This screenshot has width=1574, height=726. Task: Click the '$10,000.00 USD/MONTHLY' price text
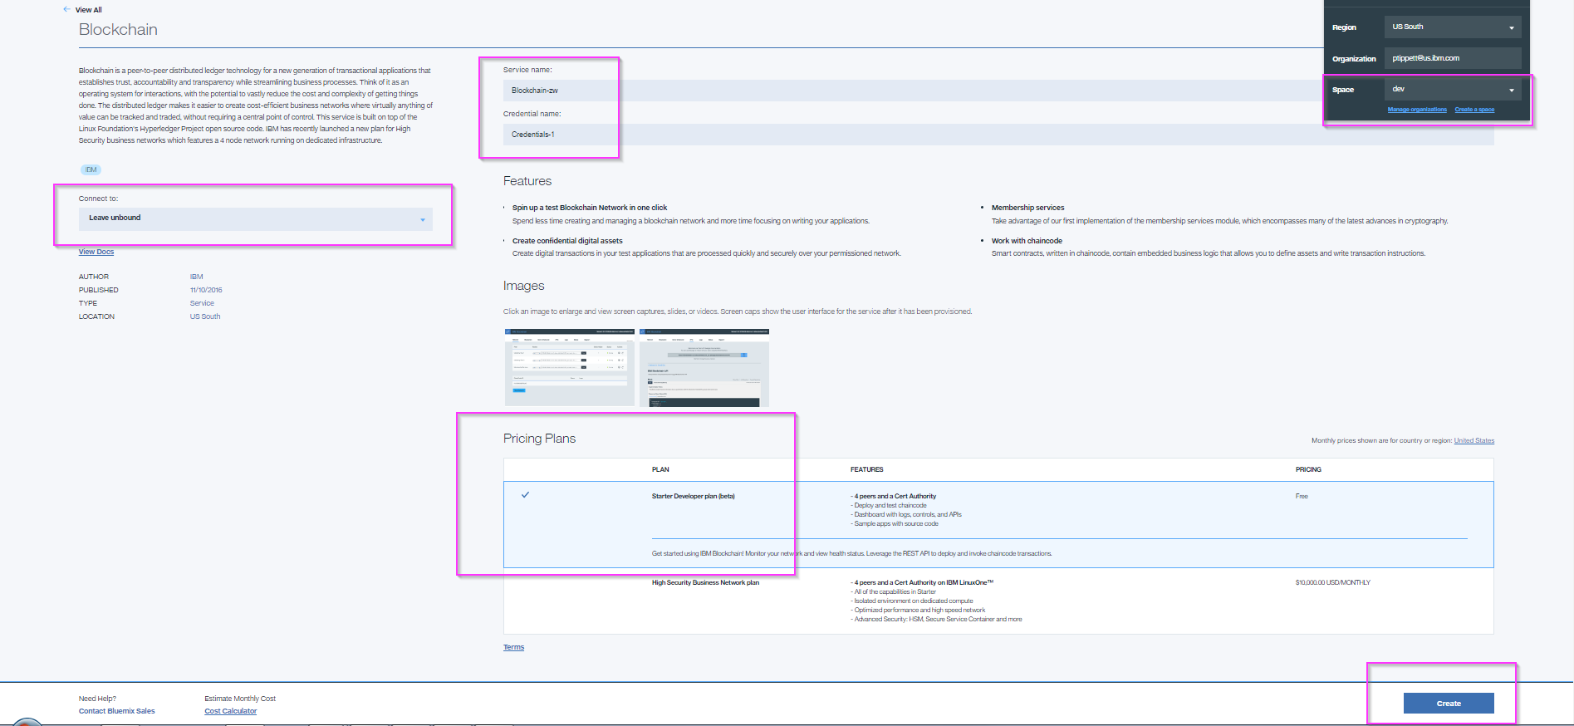pos(1332,582)
